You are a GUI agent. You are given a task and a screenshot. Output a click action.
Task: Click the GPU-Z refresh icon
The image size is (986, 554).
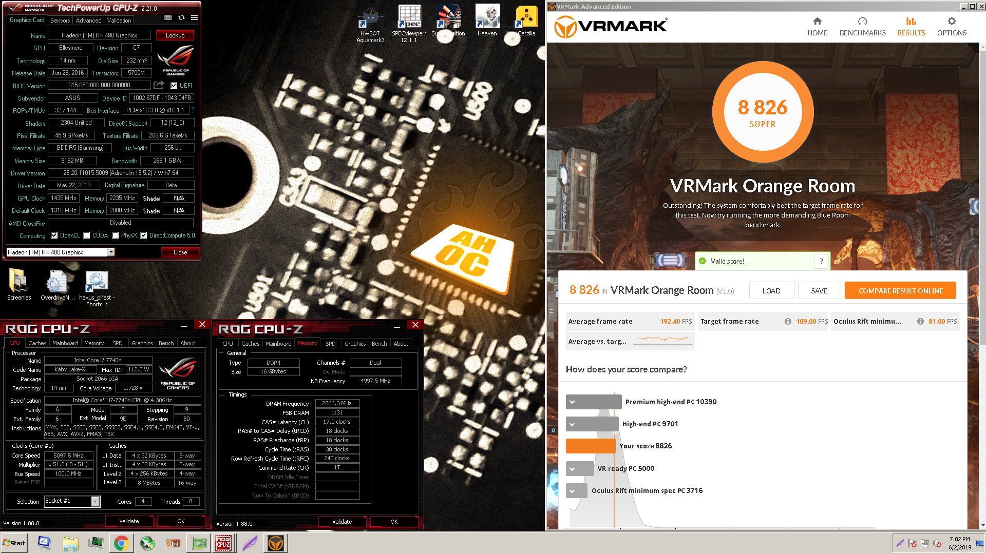pyautogui.click(x=181, y=18)
